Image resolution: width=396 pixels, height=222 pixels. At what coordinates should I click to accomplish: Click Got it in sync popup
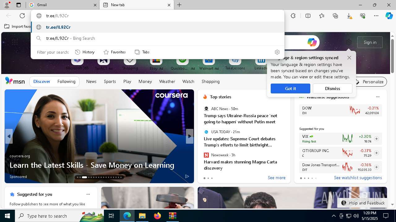tap(290, 88)
